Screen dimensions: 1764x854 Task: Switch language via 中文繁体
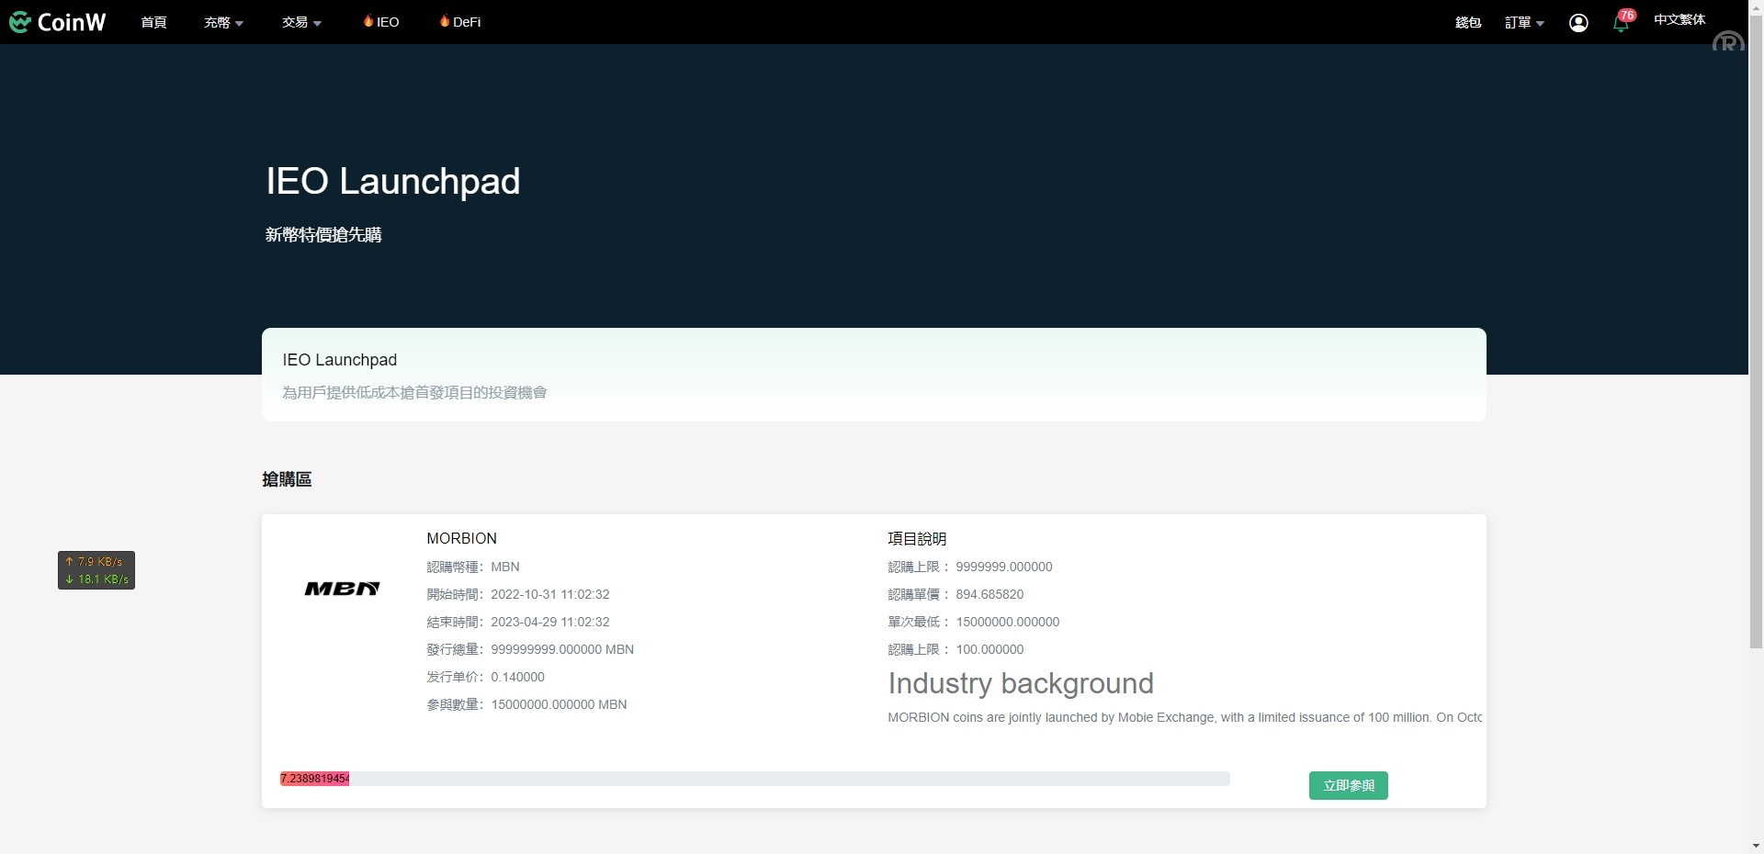[1679, 19]
